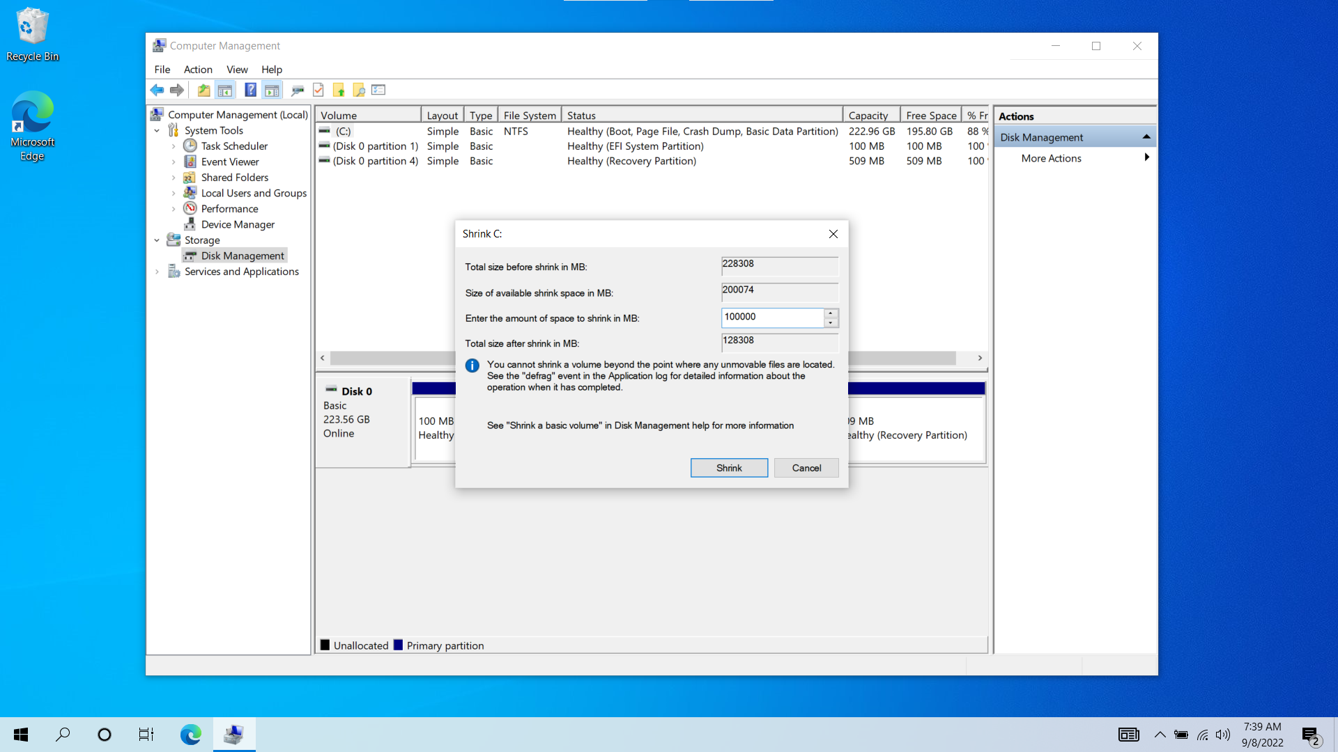
Task: Toggle Show/Hide Console Tree toolbar button
Action: click(x=225, y=90)
